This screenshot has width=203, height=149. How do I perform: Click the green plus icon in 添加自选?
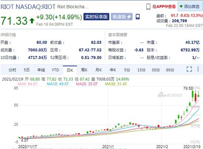pyautogui.click(x=181, y=6)
